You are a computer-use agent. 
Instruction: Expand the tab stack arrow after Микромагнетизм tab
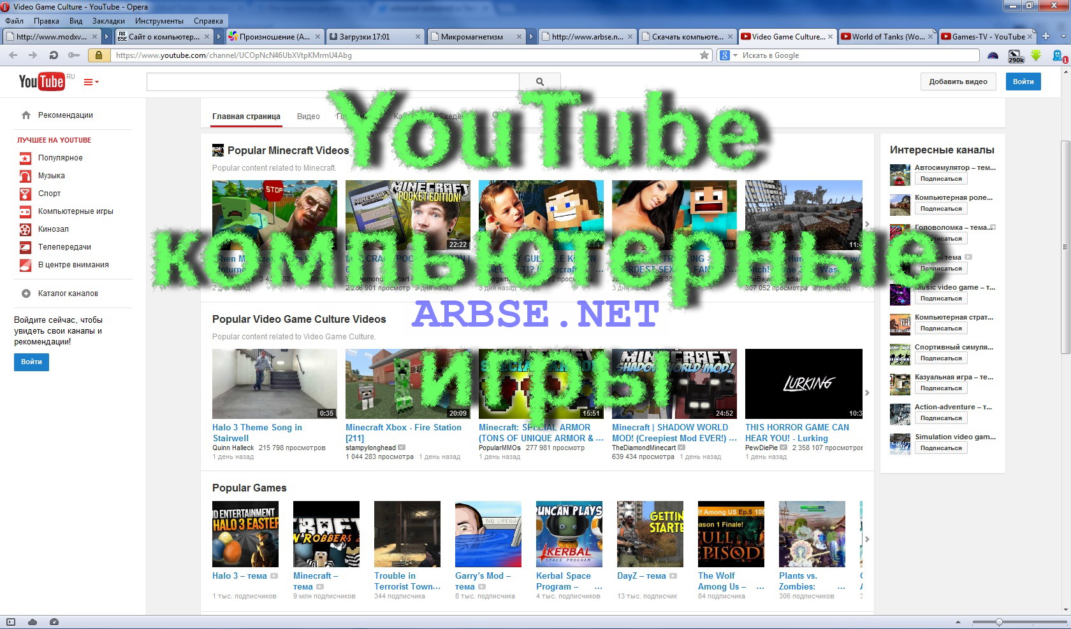[x=532, y=37]
